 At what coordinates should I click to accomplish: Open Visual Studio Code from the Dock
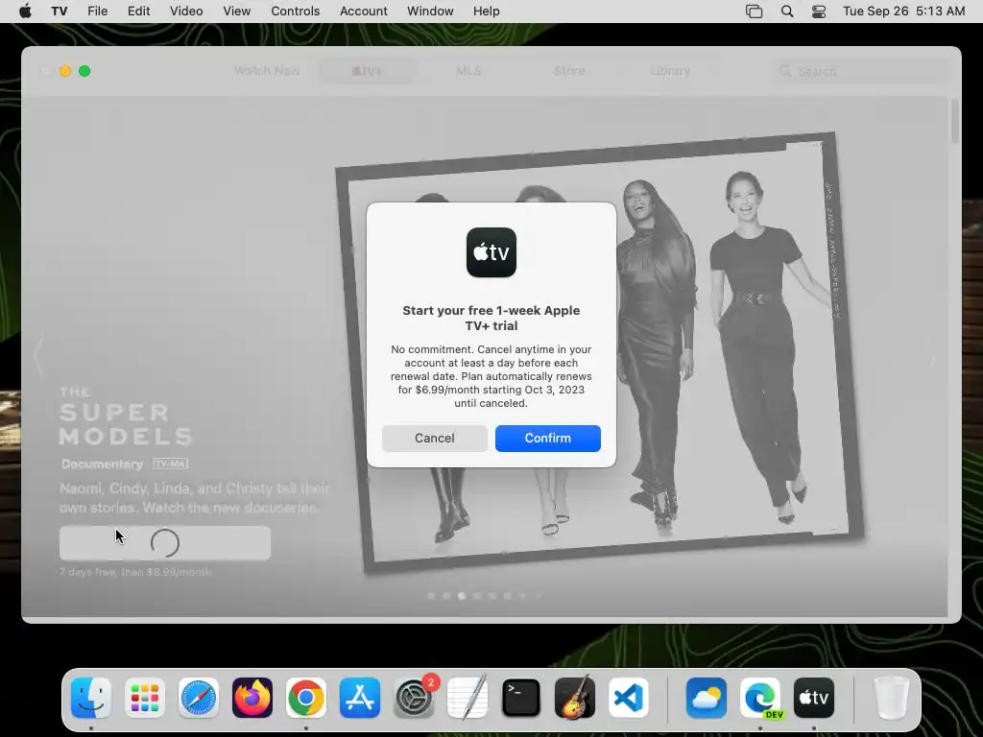(629, 698)
